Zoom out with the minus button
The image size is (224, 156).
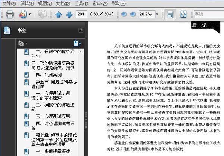(124, 14)
